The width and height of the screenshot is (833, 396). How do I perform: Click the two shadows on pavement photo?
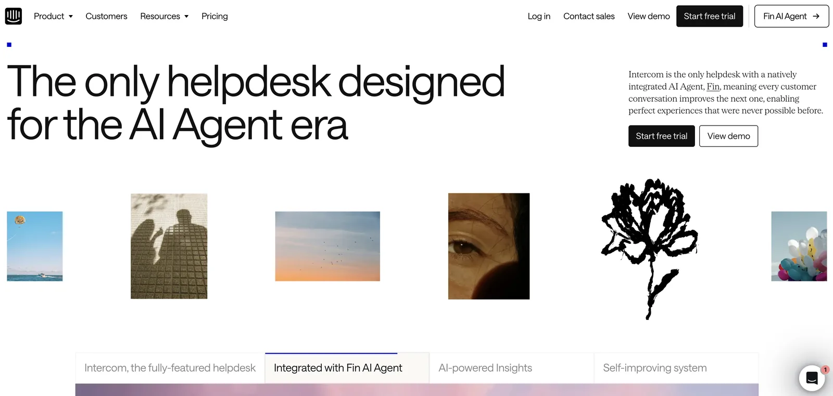point(169,246)
